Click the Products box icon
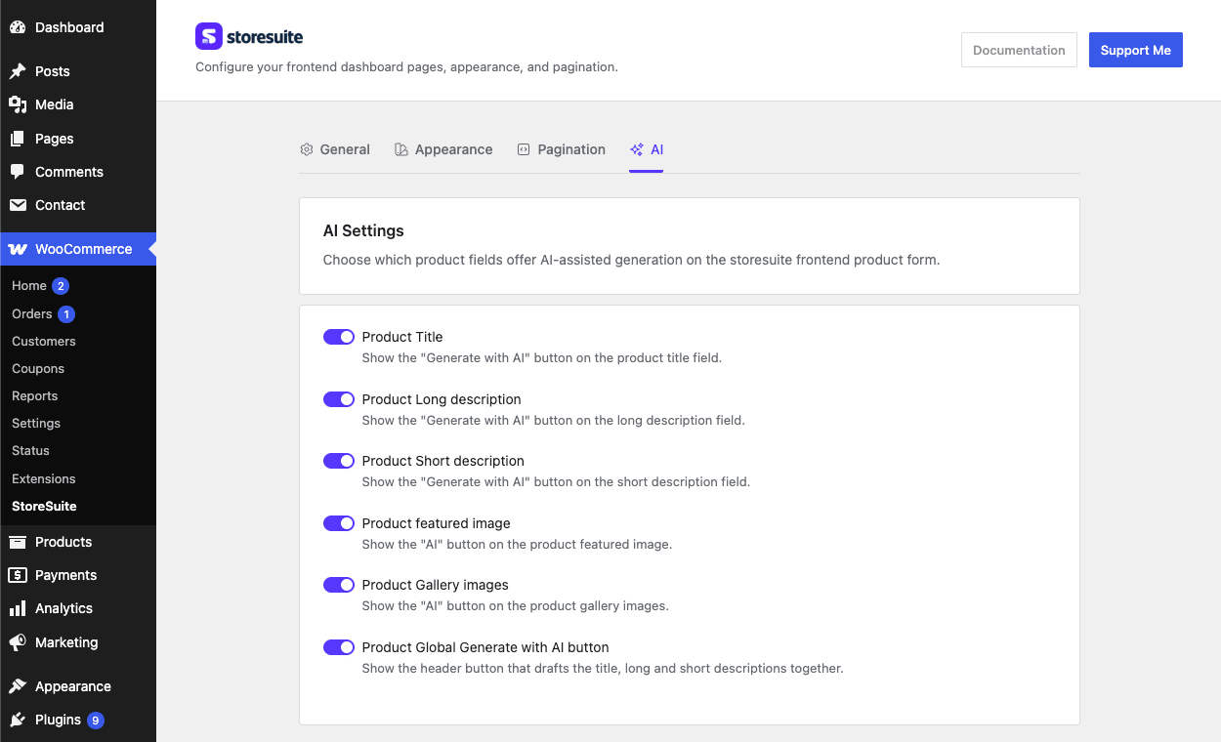Screen dimensions: 1221x742 [x=18, y=542]
